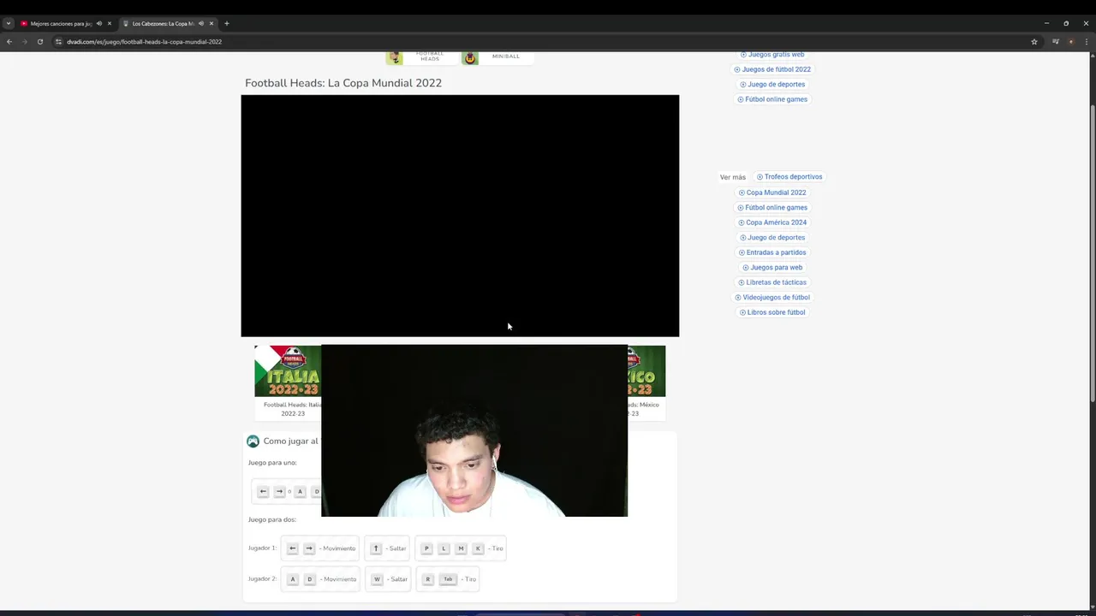The width and height of the screenshot is (1096, 616).
Task: Open tab search dropdown arrow
Action: (9, 23)
